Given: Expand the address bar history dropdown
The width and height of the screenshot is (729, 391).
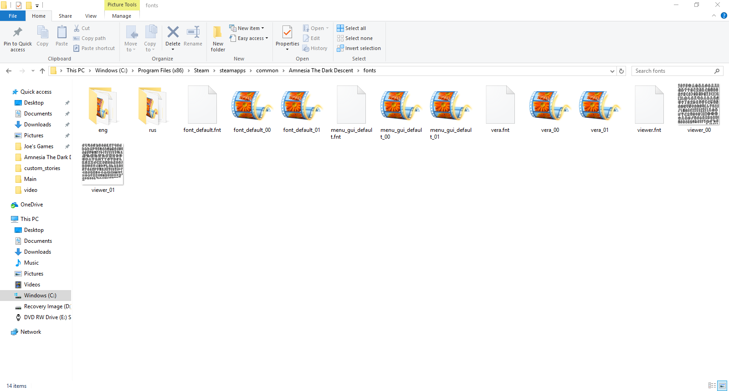Looking at the screenshot, I should [612, 71].
